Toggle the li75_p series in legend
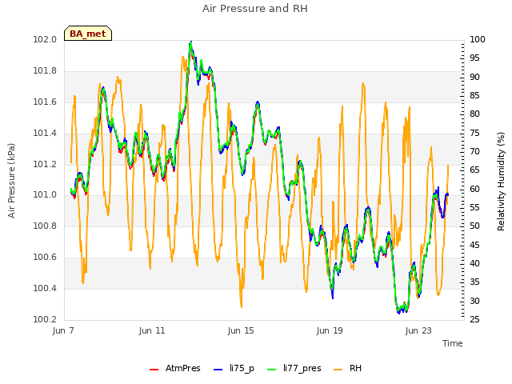The width and height of the screenshot is (512, 384). click(234, 368)
